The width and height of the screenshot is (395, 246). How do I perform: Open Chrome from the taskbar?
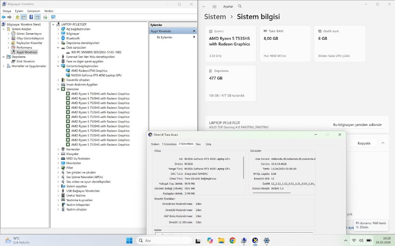[233, 241]
